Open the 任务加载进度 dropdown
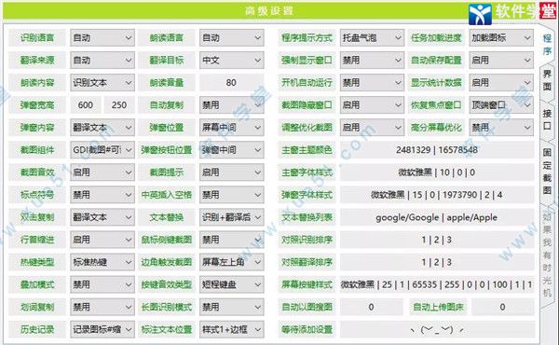 501,38
